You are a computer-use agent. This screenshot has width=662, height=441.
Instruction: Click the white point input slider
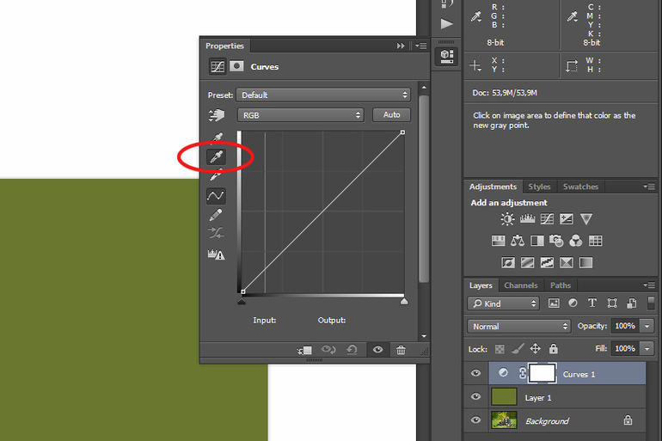pos(403,301)
